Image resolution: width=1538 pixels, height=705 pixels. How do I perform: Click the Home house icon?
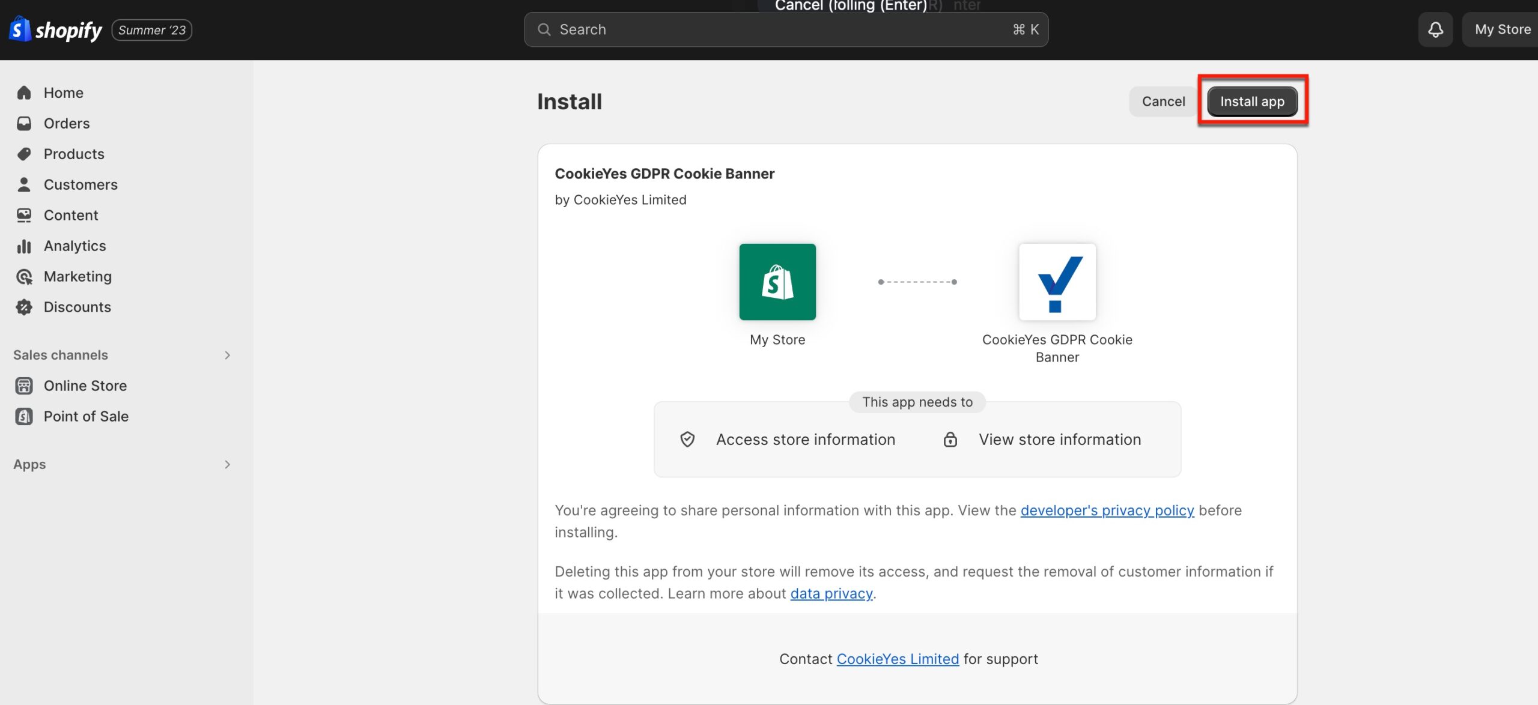24,92
